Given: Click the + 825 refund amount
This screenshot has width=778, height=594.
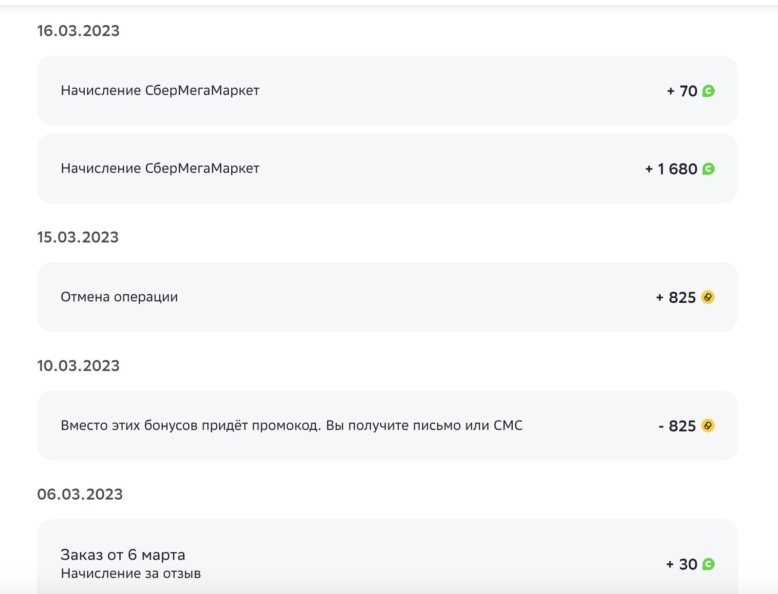Looking at the screenshot, I should tap(676, 297).
